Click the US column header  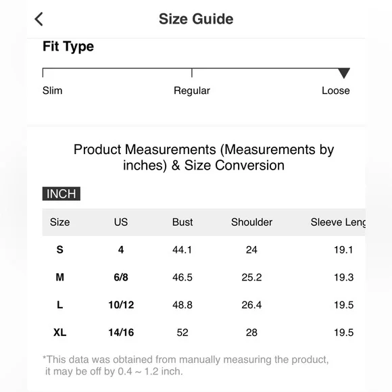(121, 222)
